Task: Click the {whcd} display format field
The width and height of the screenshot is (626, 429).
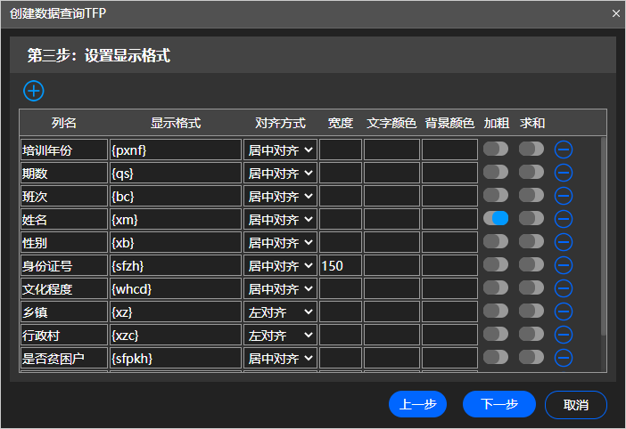Action: tap(176, 288)
